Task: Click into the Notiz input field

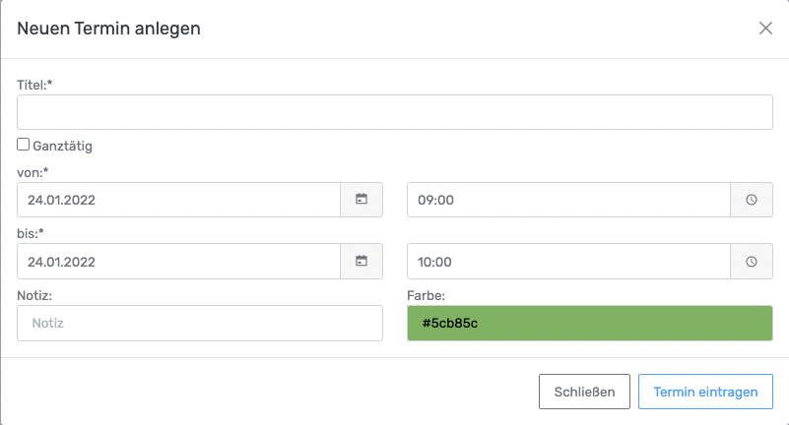Action: [x=200, y=323]
